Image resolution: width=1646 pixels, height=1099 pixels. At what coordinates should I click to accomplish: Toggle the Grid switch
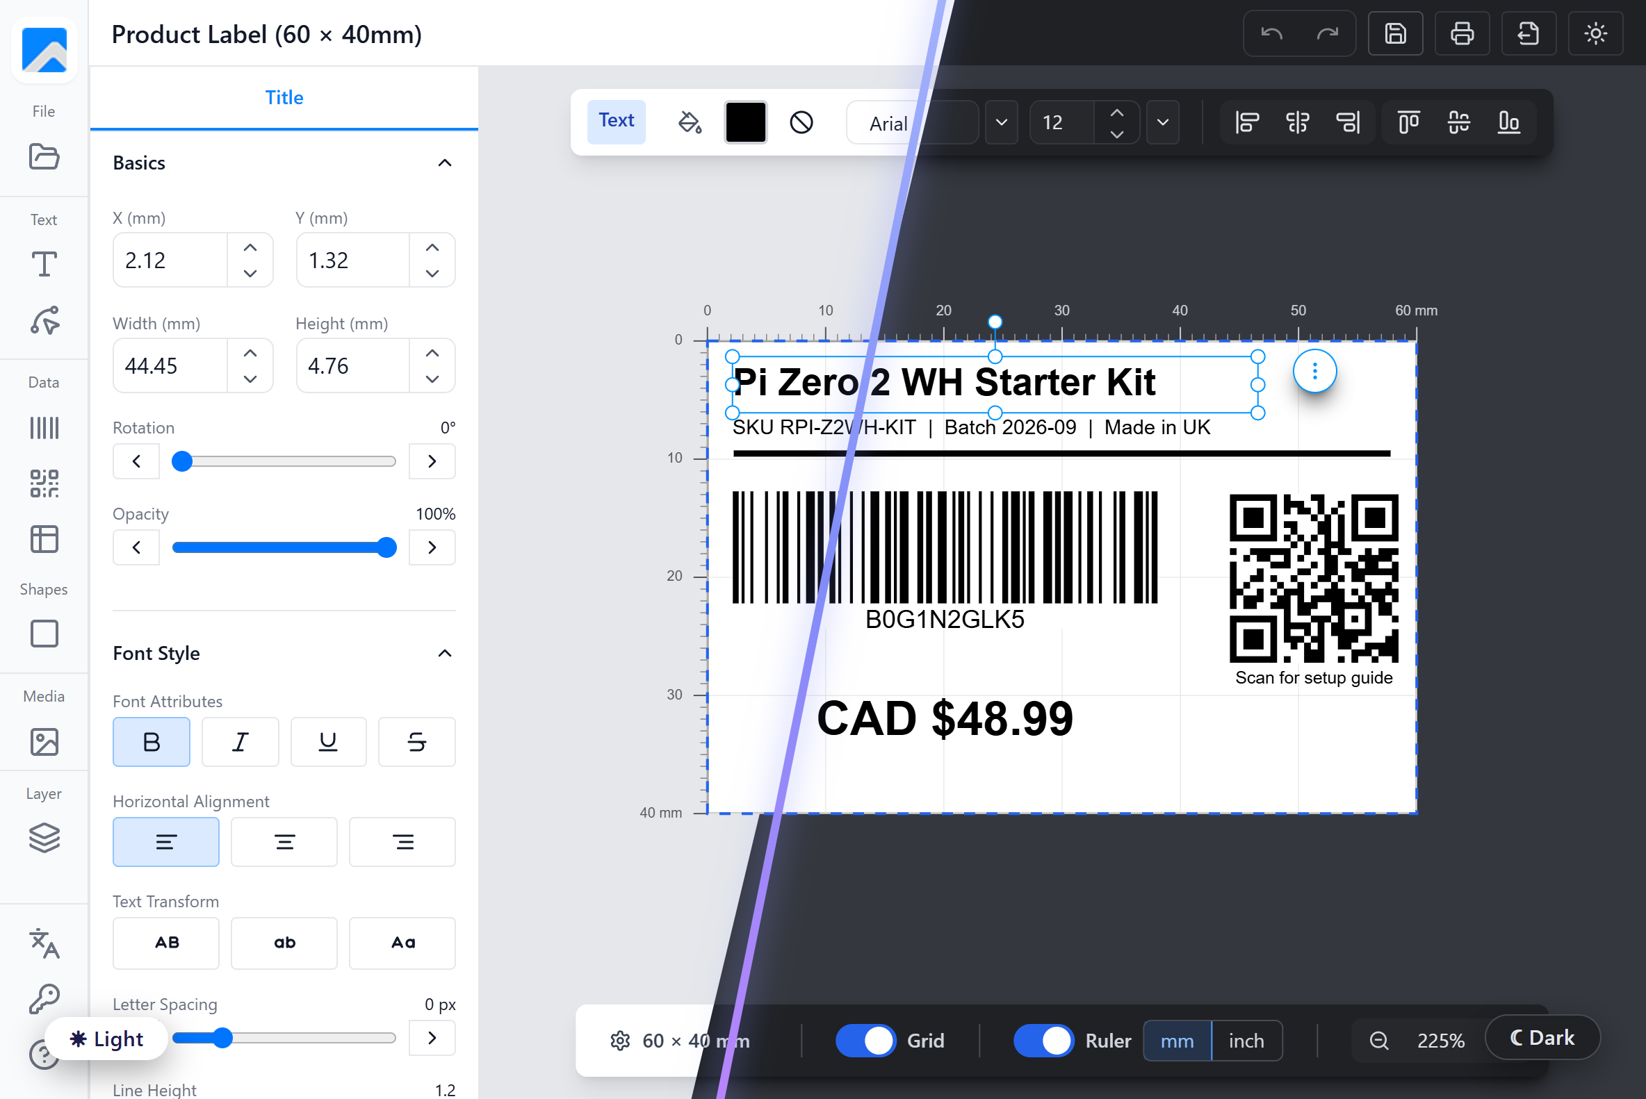tap(865, 1040)
